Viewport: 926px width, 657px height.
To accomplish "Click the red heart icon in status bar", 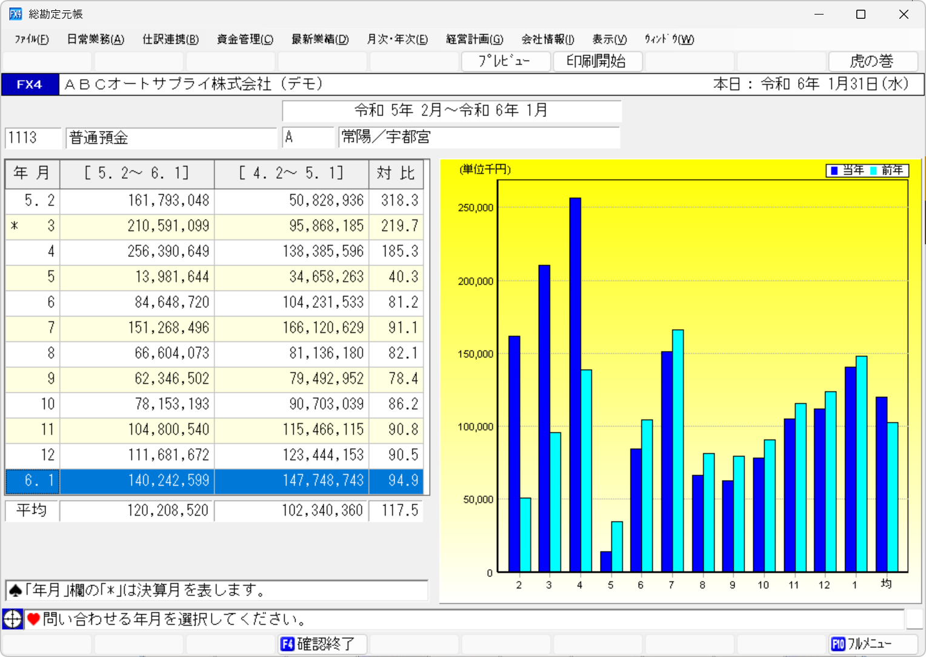I will [33, 619].
